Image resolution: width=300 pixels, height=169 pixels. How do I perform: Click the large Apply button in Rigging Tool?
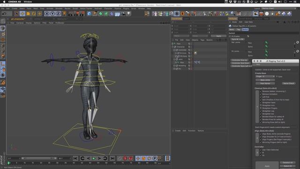tap(267, 165)
